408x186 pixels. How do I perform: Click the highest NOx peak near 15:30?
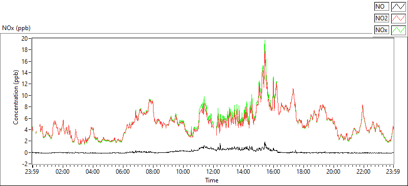pos(265,41)
